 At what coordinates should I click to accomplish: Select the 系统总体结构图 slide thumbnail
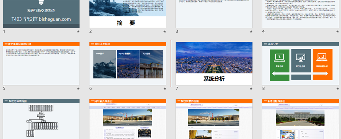(41, 119)
